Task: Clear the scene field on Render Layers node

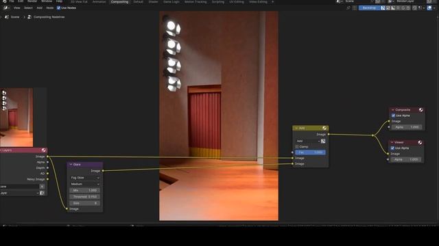Action: pyautogui.click(x=42, y=187)
